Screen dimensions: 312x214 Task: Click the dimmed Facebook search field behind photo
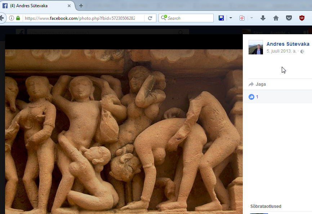coord(108,32)
